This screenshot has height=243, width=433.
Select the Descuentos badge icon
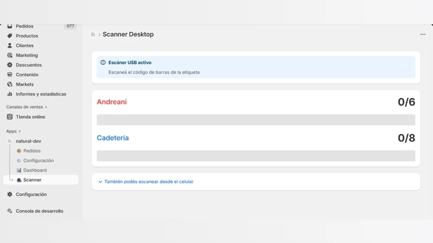pyautogui.click(x=10, y=65)
